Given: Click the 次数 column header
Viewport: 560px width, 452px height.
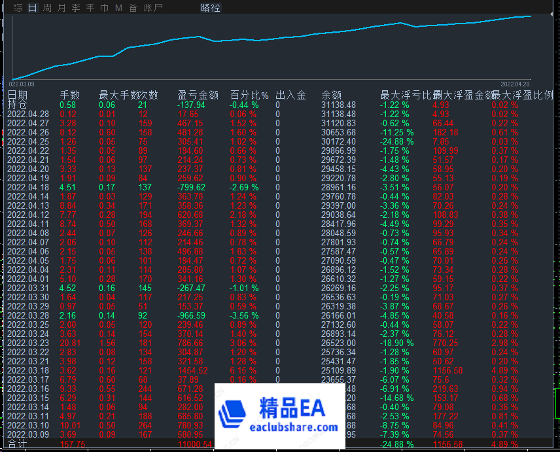Looking at the screenshot, I should (149, 95).
